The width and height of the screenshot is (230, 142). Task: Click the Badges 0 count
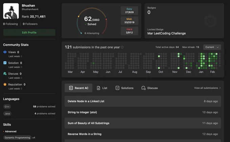click(x=149, y=12)
